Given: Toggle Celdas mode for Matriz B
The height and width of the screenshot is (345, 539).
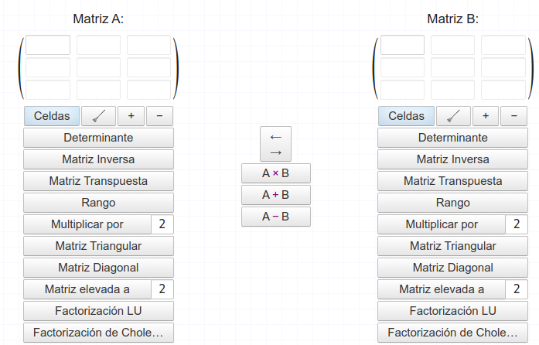Looking at the screenshot, I should [407, 116].
